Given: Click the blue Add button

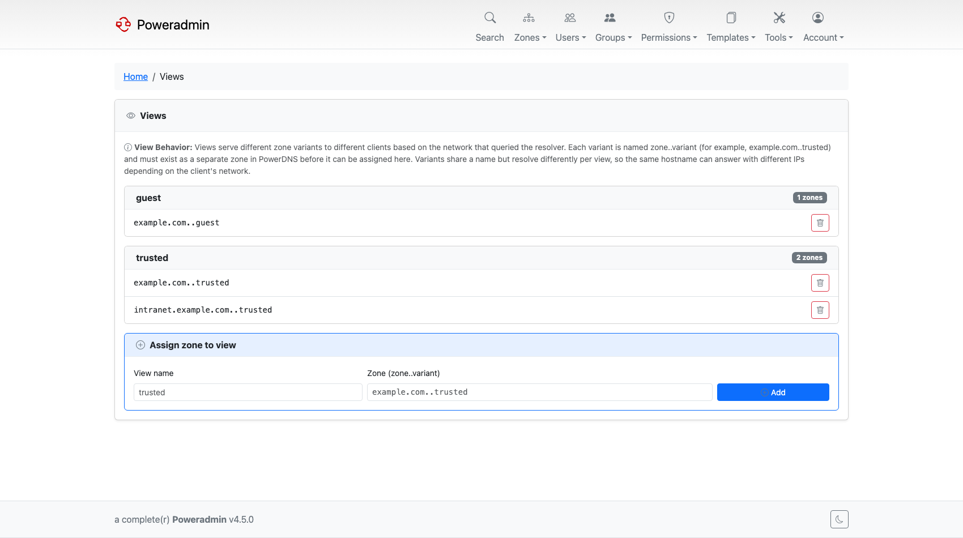Looking at the screenshot, I should pos(773,392).
